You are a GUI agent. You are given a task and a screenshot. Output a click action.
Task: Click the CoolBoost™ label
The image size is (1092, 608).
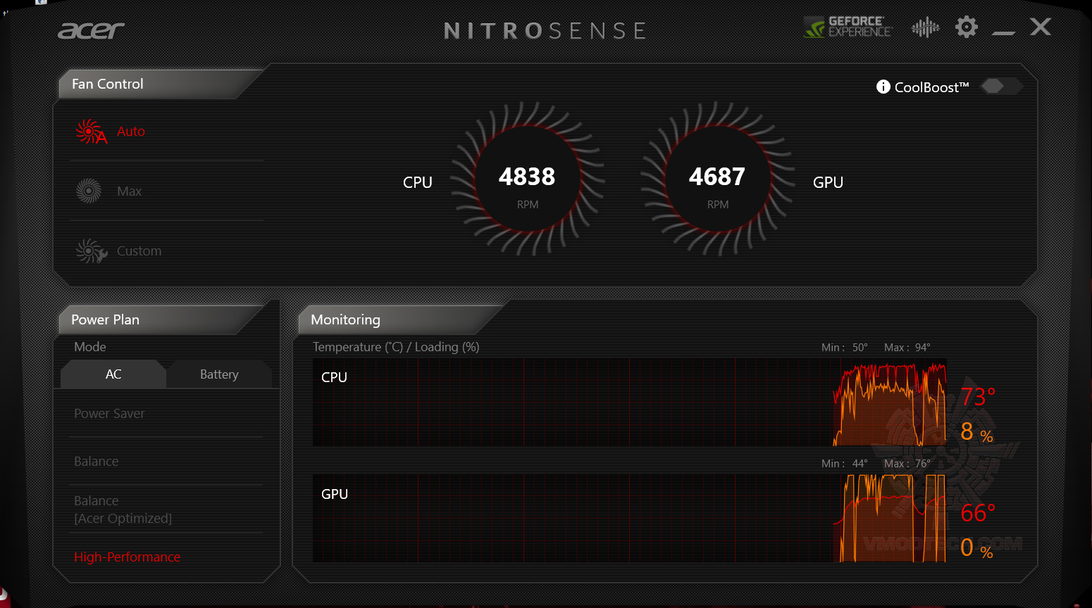(932, 87)
